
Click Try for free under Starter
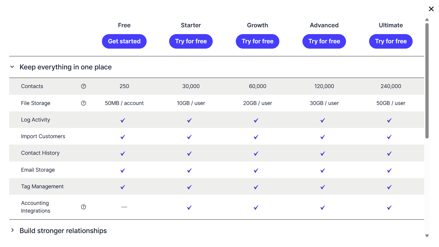[191, 41]
